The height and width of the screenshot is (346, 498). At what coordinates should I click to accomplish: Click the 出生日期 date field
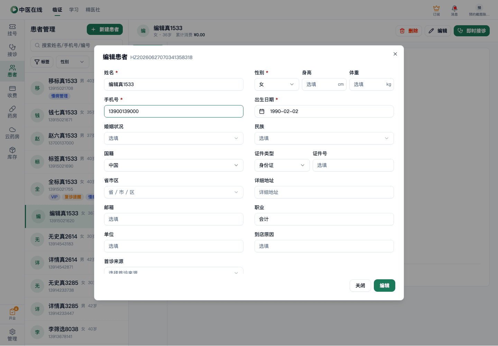coord(324,111)
